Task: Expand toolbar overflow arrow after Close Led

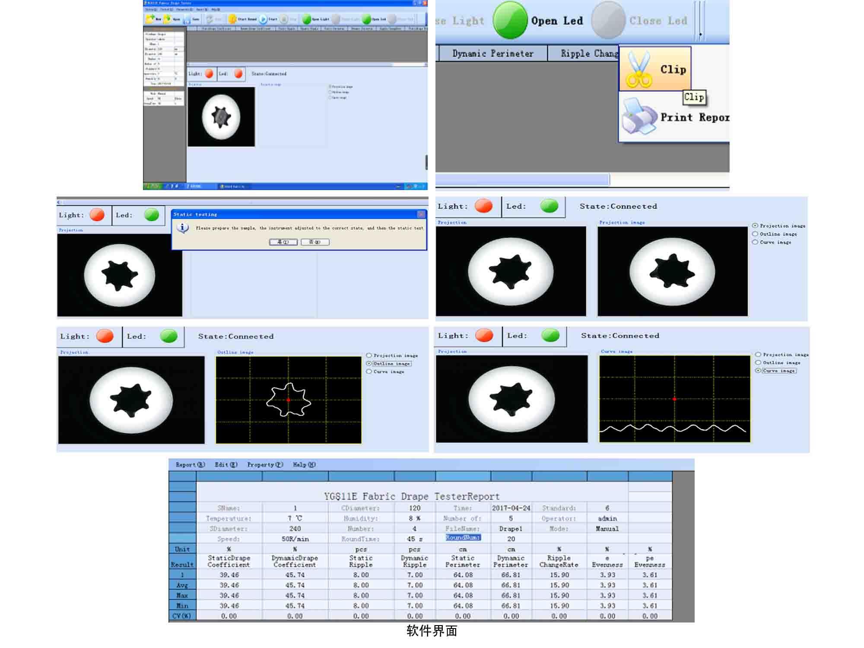Action: [x=700, y=34]
